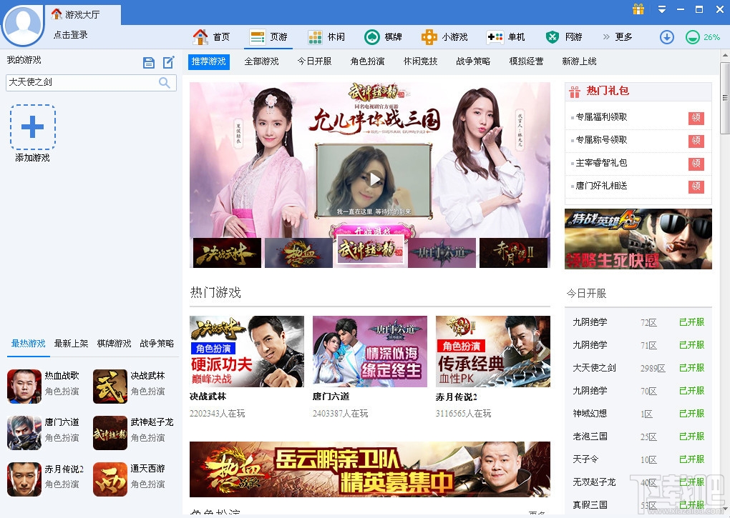This screenshot has width=730, height=518.
Task: Switch to the 今日开服 filter tab
Action: (x=313, y=61)
